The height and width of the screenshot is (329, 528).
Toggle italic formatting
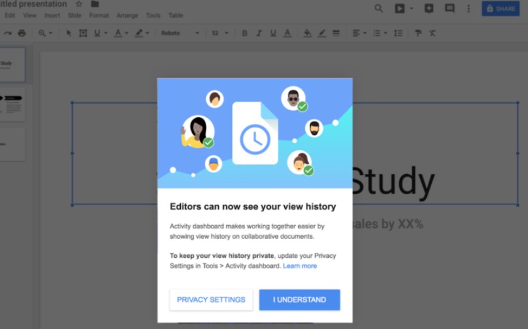click(x=259, y=33)
